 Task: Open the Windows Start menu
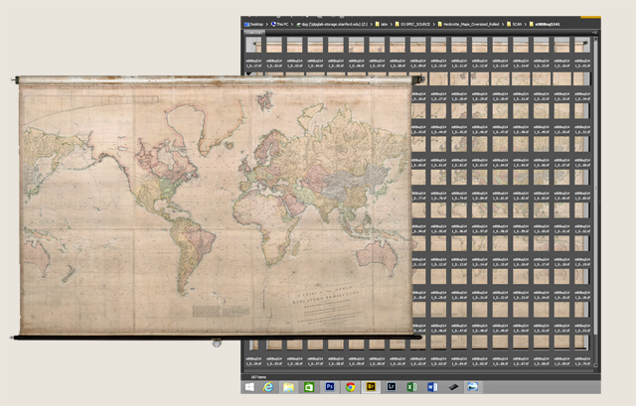coord(249,386)
